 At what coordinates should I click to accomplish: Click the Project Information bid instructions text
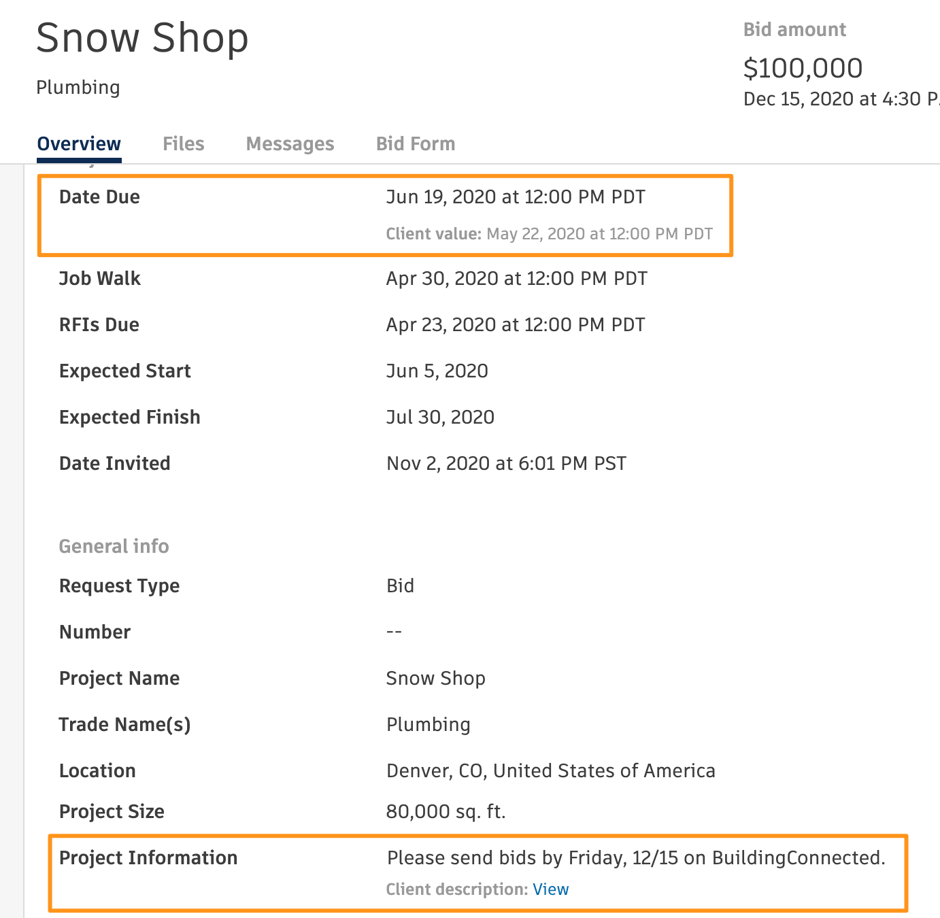[635, 858]
